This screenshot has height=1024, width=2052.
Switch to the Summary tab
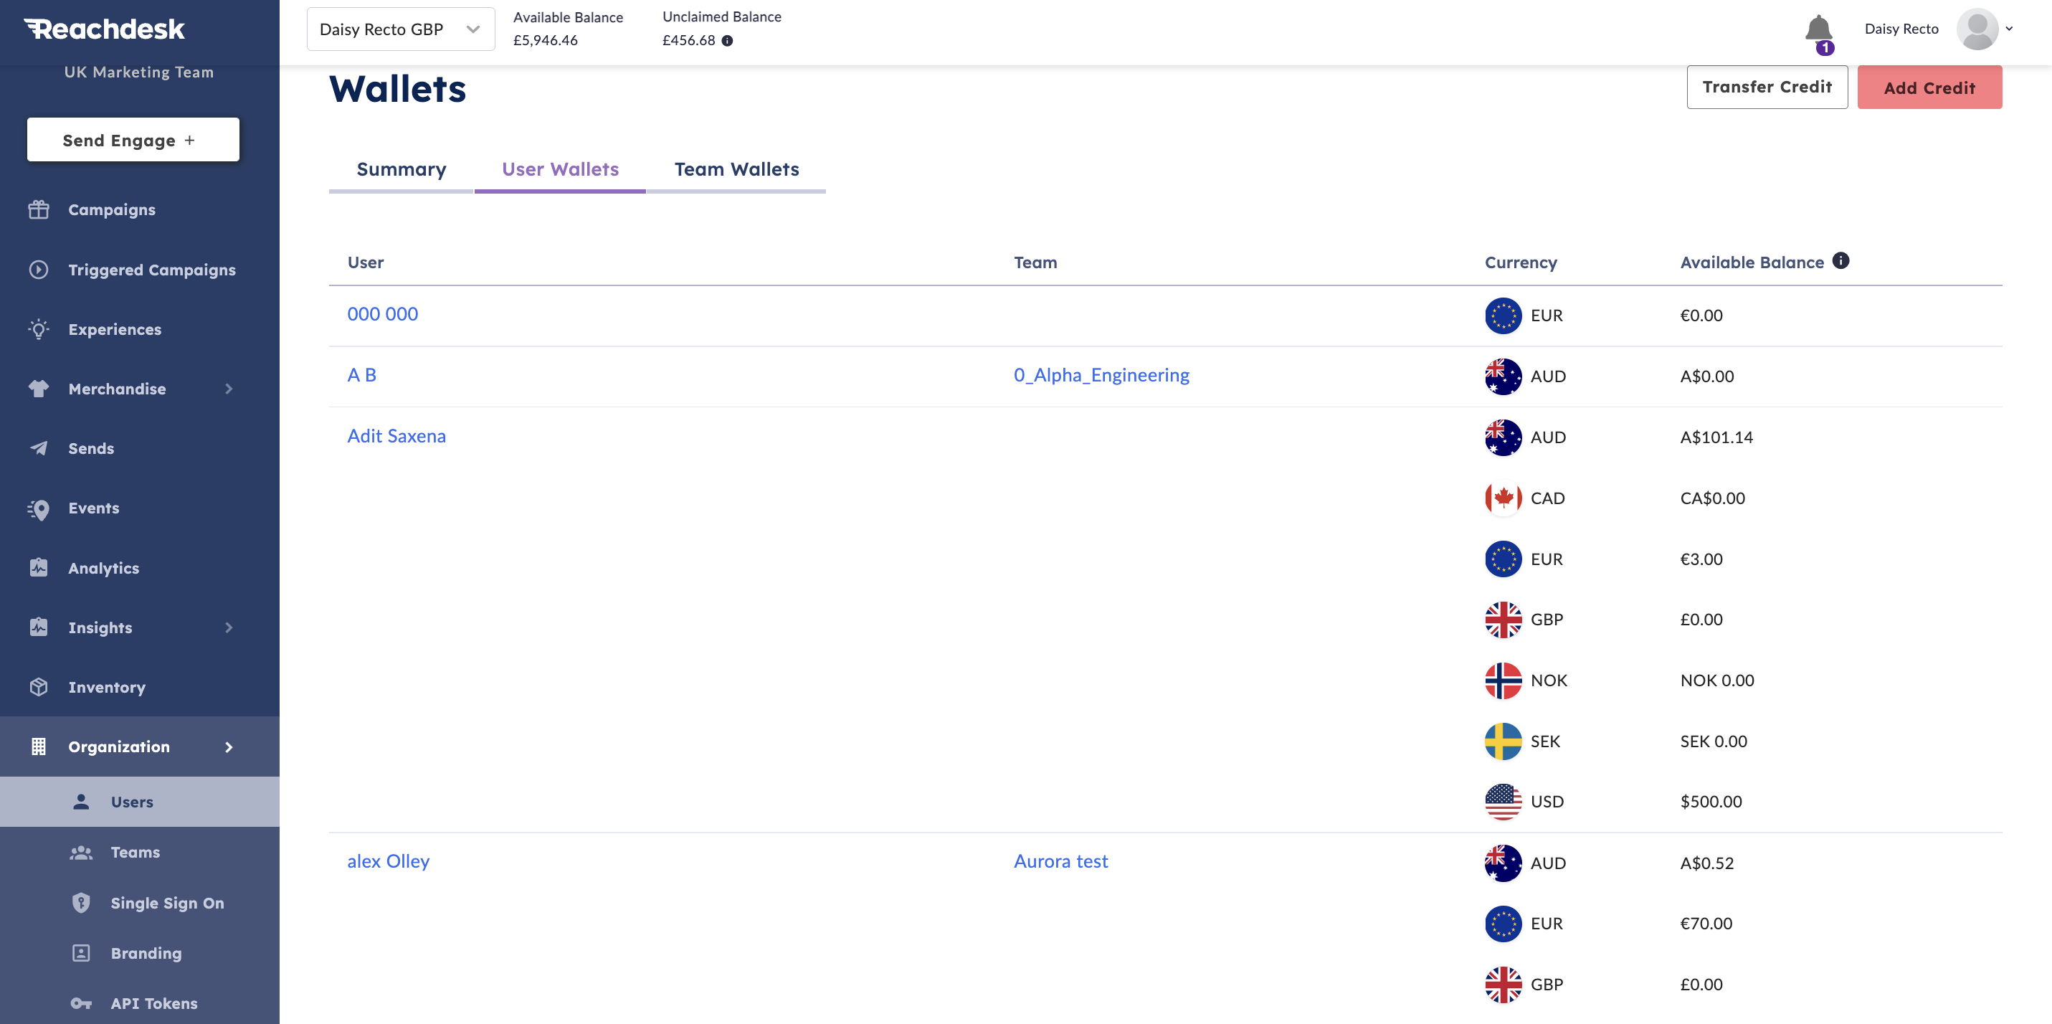click(x=401, y=169)
